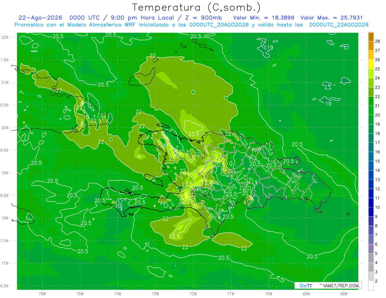The height and width of the screenshot is (298, 386).
Task: Click the "1.5N" latitude axis label
Action: [x=5, y=60]
